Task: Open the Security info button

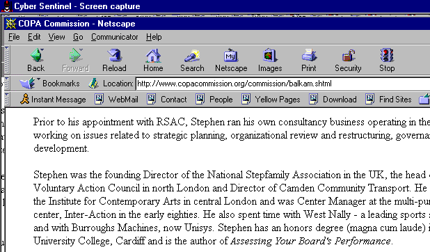Action: 348,60
